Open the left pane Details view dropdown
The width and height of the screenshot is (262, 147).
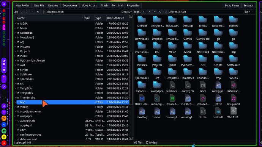click(126, 12)
